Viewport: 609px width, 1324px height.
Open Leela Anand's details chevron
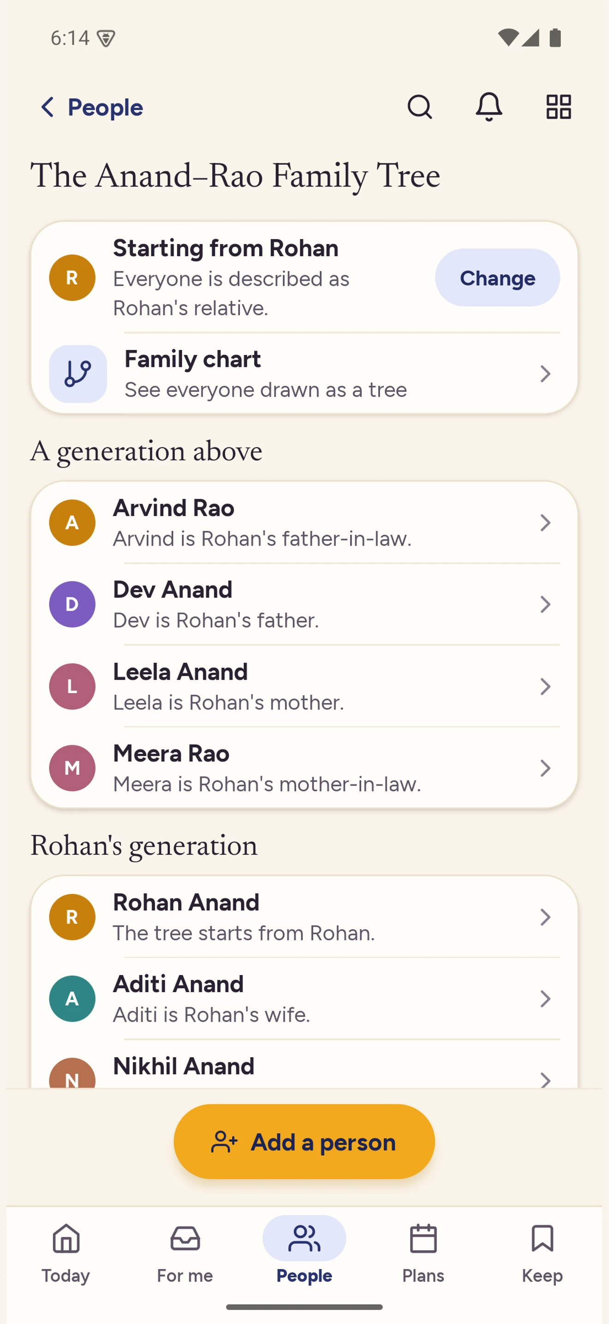545,686
